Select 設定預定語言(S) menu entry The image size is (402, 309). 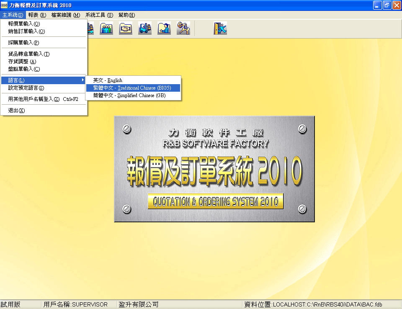[x=44, y=88]
